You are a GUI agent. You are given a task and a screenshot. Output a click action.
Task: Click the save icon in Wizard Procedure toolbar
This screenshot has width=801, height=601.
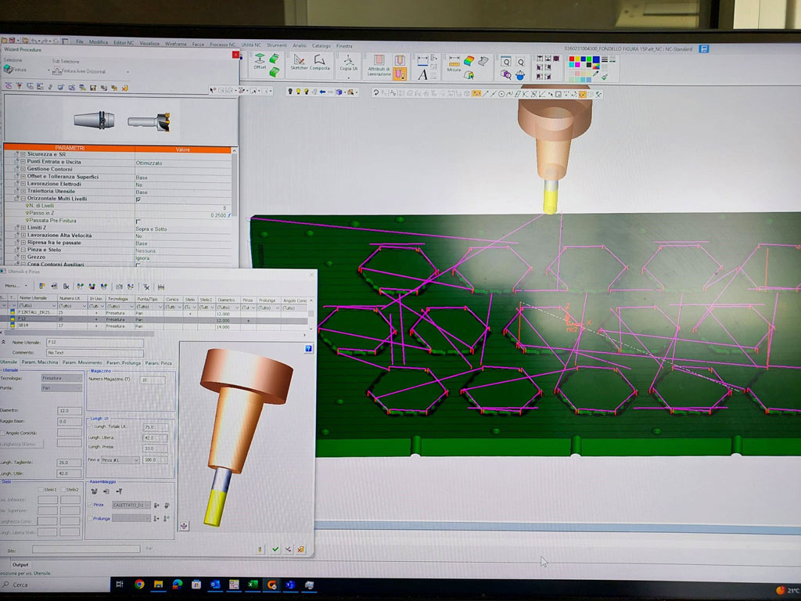[x=93, y=88]
